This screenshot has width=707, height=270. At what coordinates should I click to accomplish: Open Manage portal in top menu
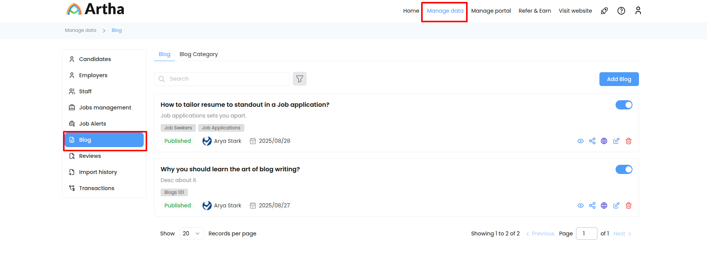[x=491, y=11]
